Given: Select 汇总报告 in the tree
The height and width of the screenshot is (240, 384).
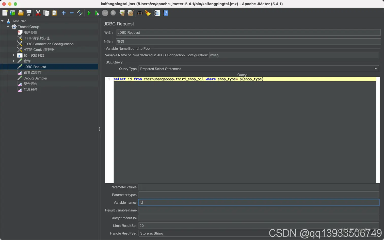Looking at the screenshot, I should click(30, 90).
